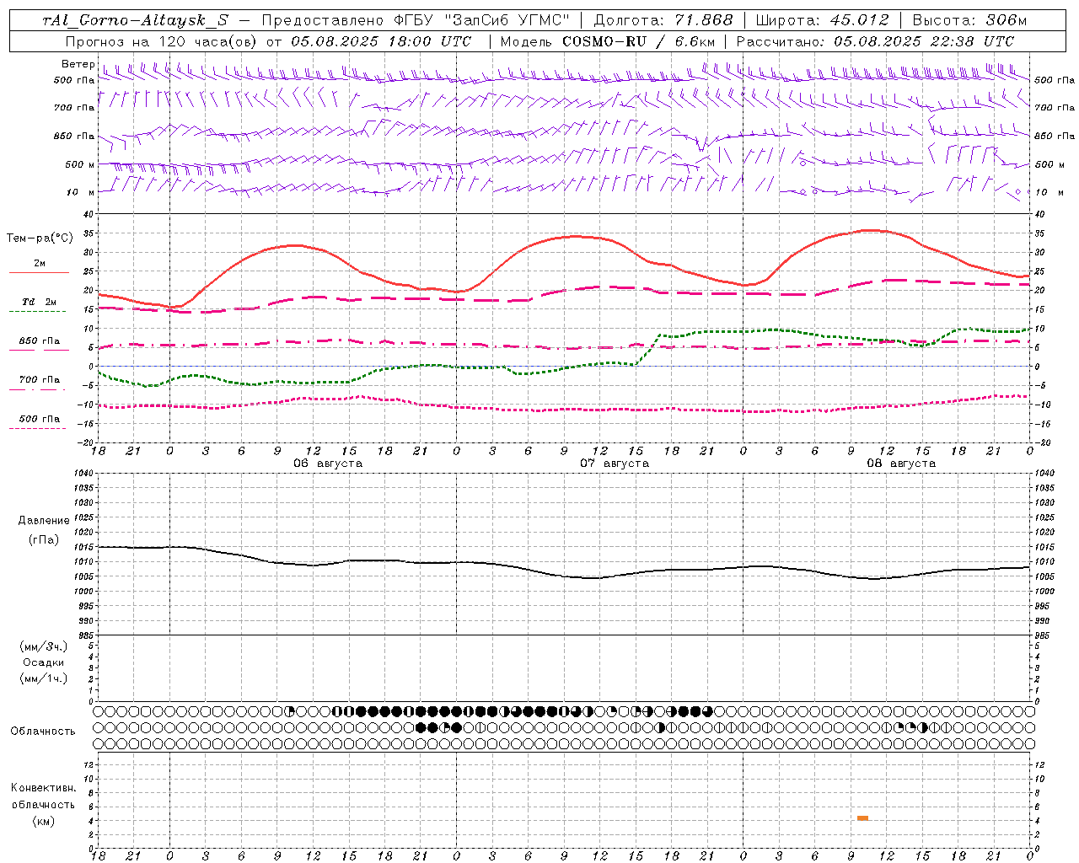1079x863 pixels.
Task: Click the Высота: 306м value
Action: (969, 20)
